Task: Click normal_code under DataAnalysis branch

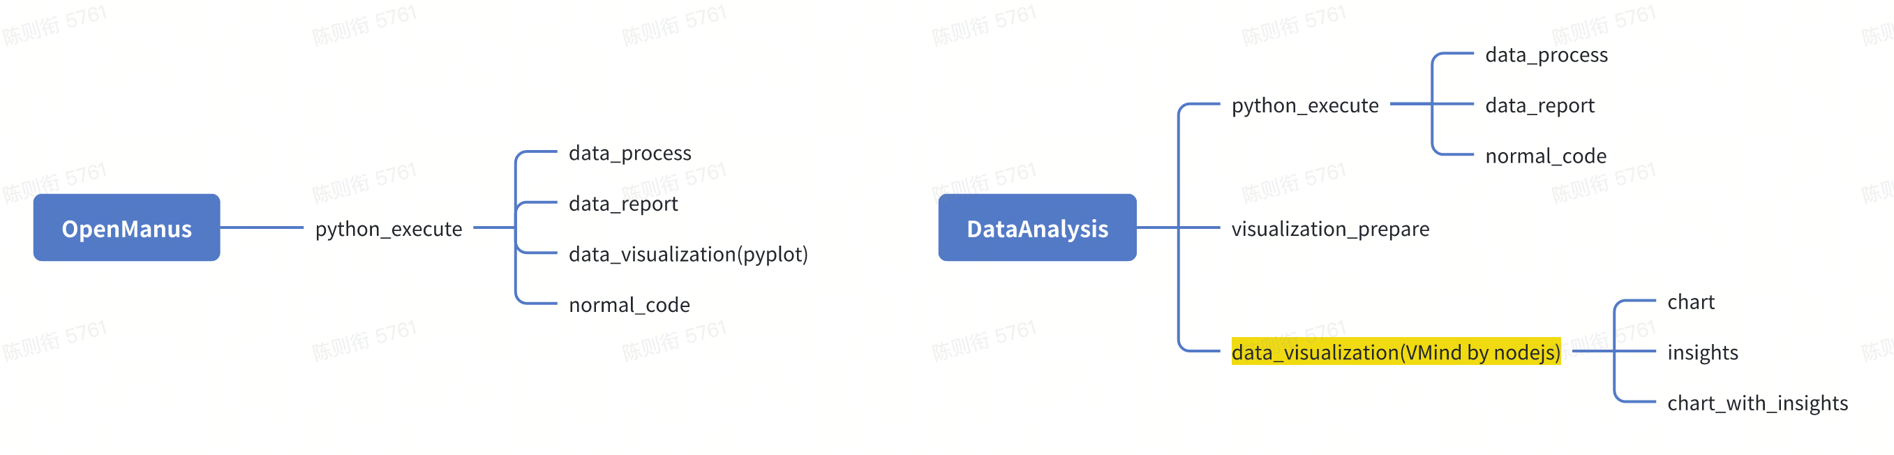Action: [x=1546, y=156]
